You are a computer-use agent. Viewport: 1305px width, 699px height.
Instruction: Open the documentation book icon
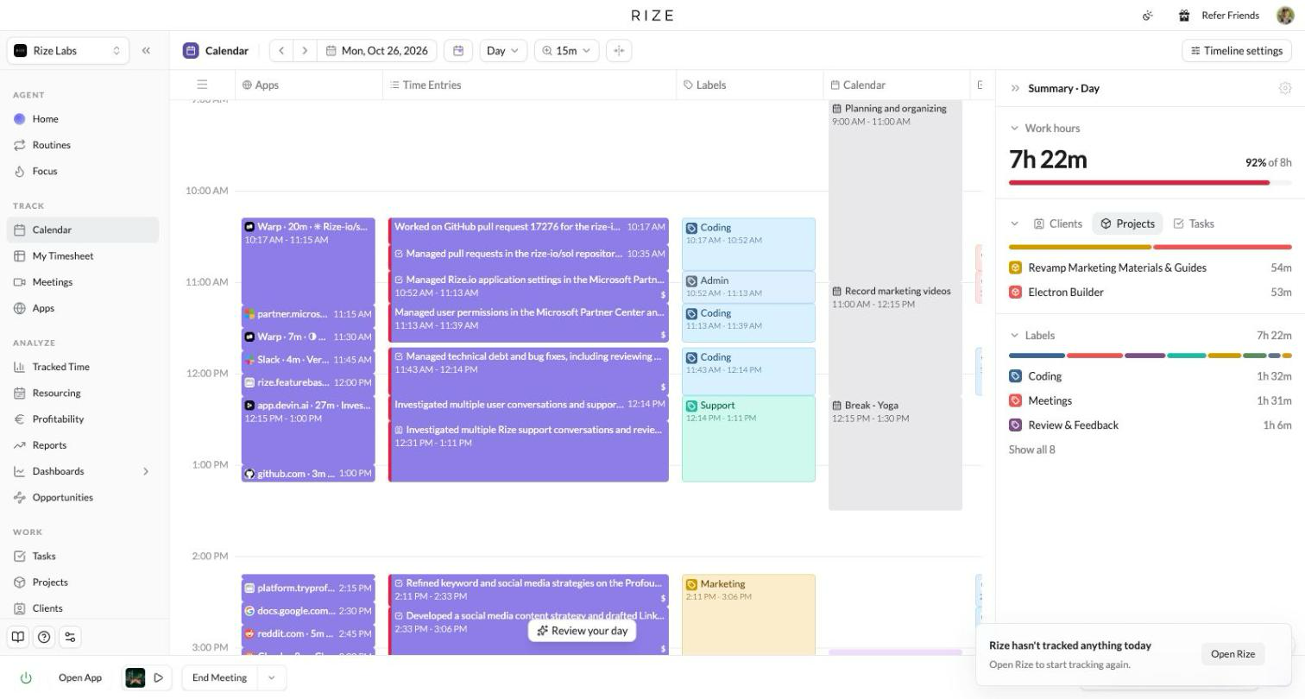click(18, 637)
